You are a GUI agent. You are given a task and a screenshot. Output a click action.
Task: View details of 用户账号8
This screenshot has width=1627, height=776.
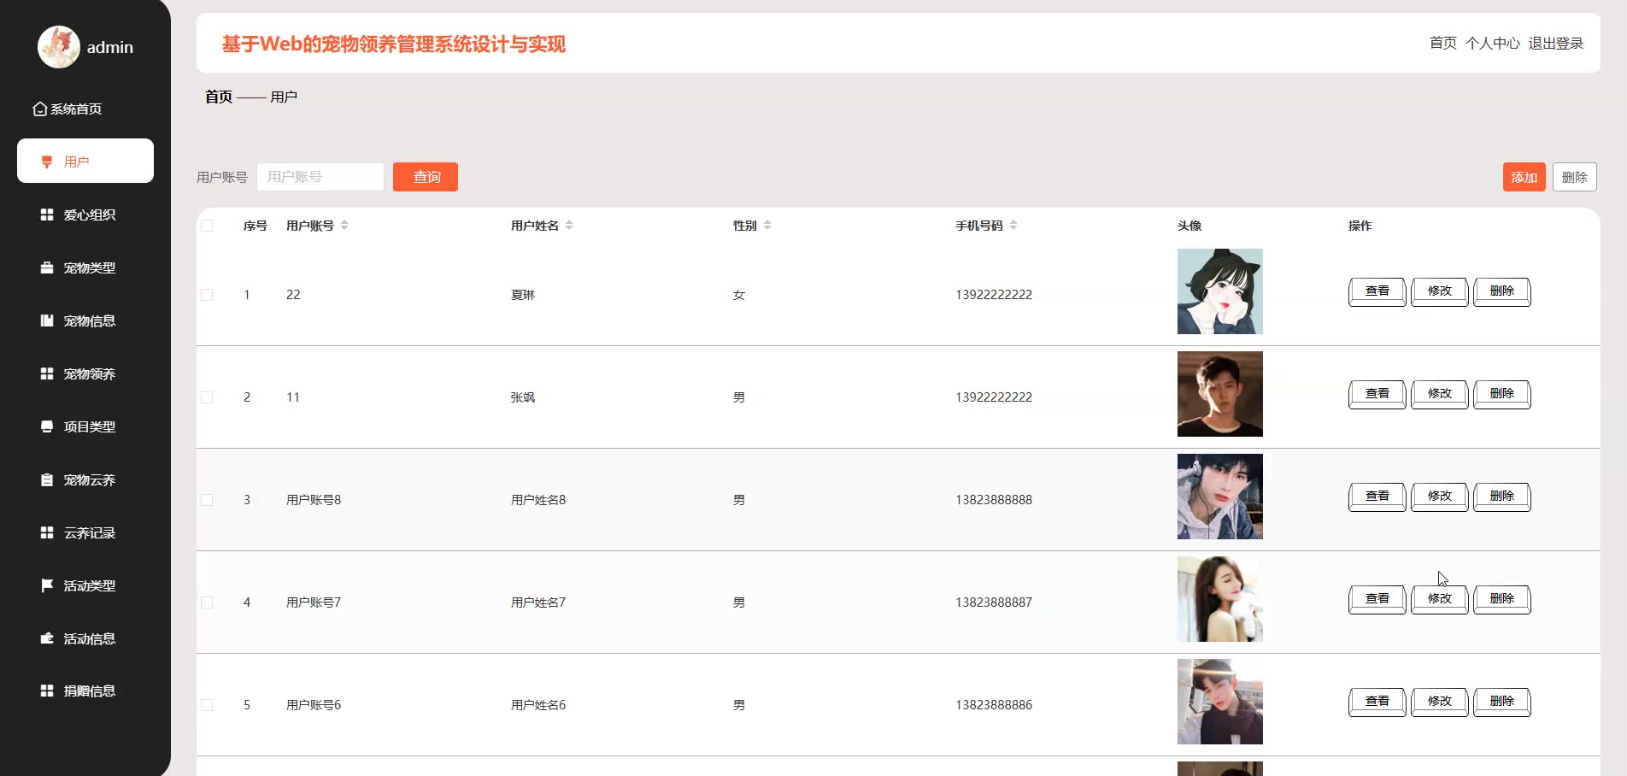(x=1377, y=497)
